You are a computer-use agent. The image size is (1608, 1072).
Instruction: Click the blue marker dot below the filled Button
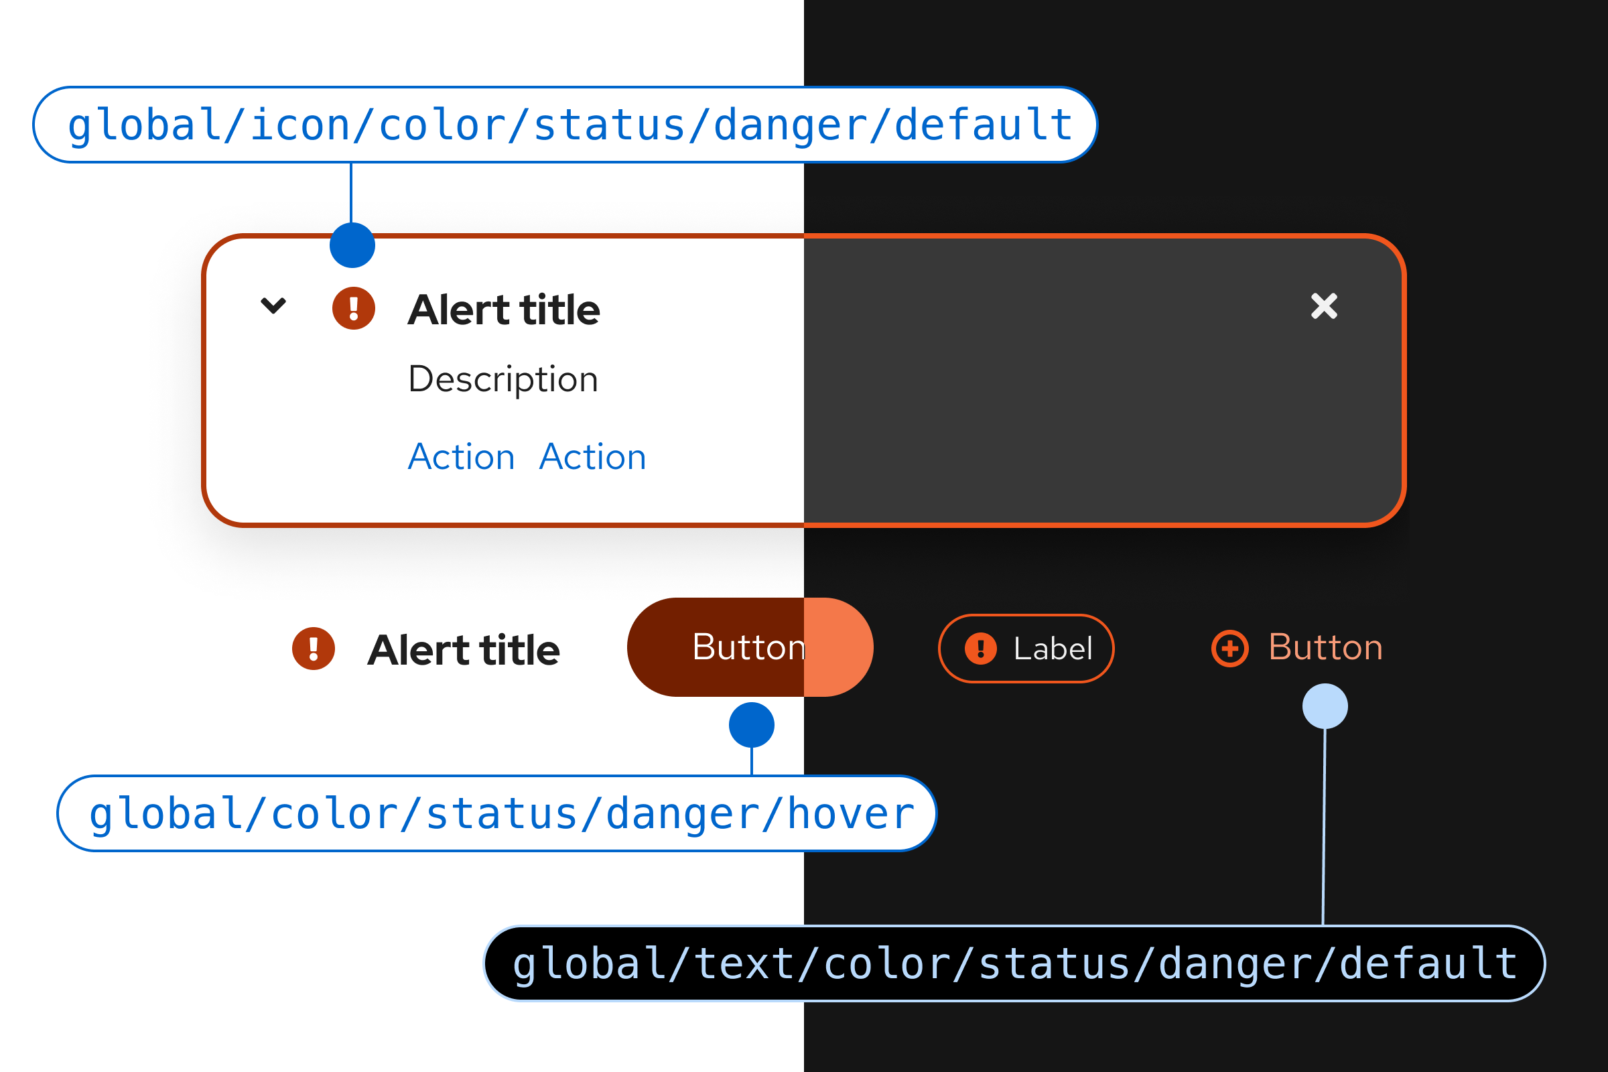[751, 725]
